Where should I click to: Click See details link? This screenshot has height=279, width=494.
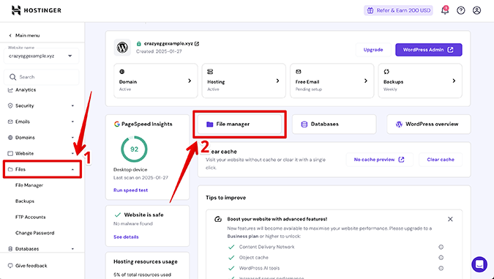(126, 237)
